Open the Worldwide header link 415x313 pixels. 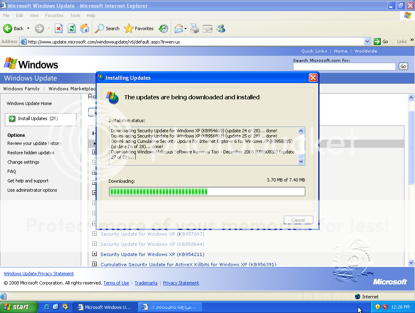(366, 51)
